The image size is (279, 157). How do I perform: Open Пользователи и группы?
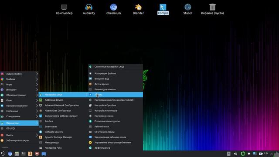[116, 121]
